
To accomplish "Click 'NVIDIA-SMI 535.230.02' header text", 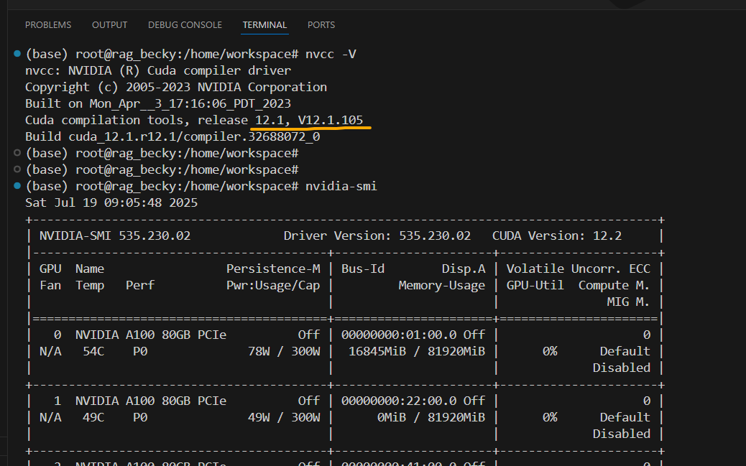I will click(115, 236).
